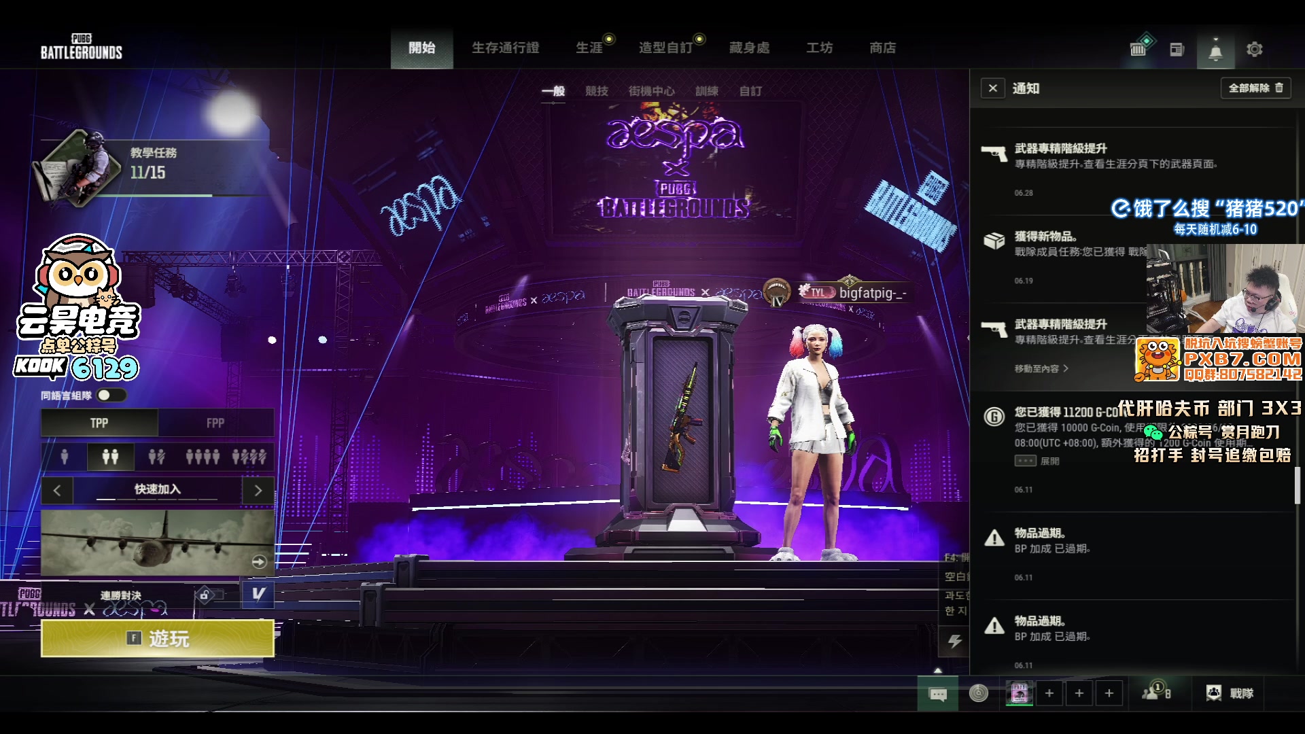Image resolution: width=1305 pixels, height=734 pixels.
Task: Open 商店 store tab
Action: pos(882,48)
